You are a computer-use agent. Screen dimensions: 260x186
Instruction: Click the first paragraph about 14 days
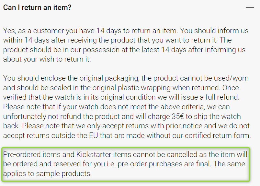126,45
